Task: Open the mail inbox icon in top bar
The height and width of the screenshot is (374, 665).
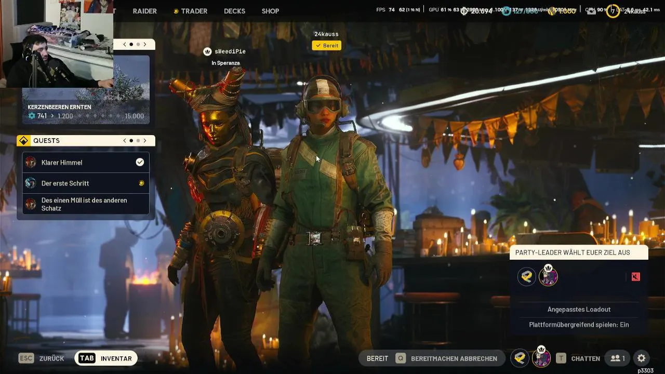Action: [591, 11]
